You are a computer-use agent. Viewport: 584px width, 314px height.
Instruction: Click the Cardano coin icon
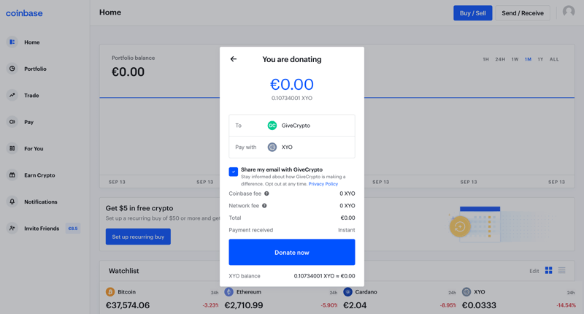(347, 291)
